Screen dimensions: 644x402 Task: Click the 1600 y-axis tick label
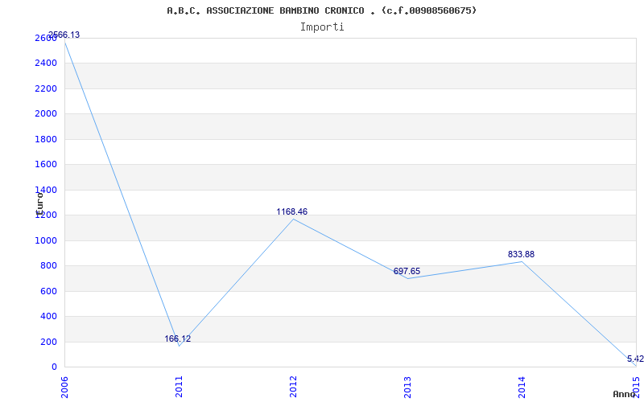coord(44,165)
